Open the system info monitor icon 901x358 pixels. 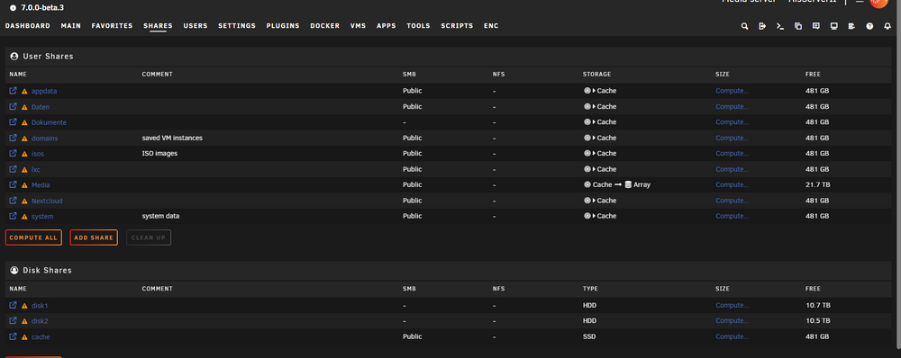click(x=833, y=26)
